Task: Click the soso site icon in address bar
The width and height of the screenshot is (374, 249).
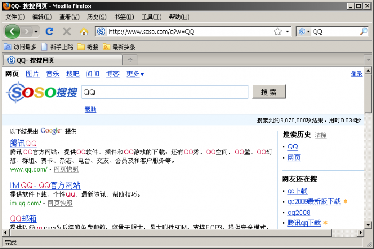Action: pyautogui.click(x=101, y=32)
